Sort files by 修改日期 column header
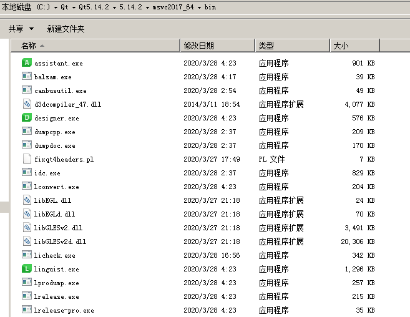The height and width of the screenshot is (317, 410). (198, 46)
